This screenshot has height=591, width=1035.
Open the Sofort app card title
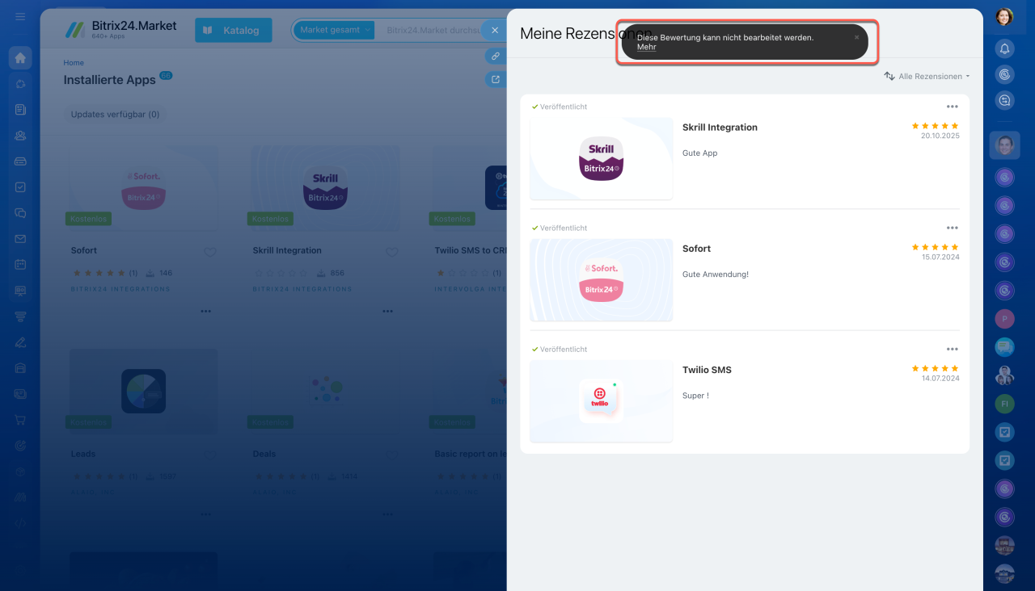[x=84, y=250]
